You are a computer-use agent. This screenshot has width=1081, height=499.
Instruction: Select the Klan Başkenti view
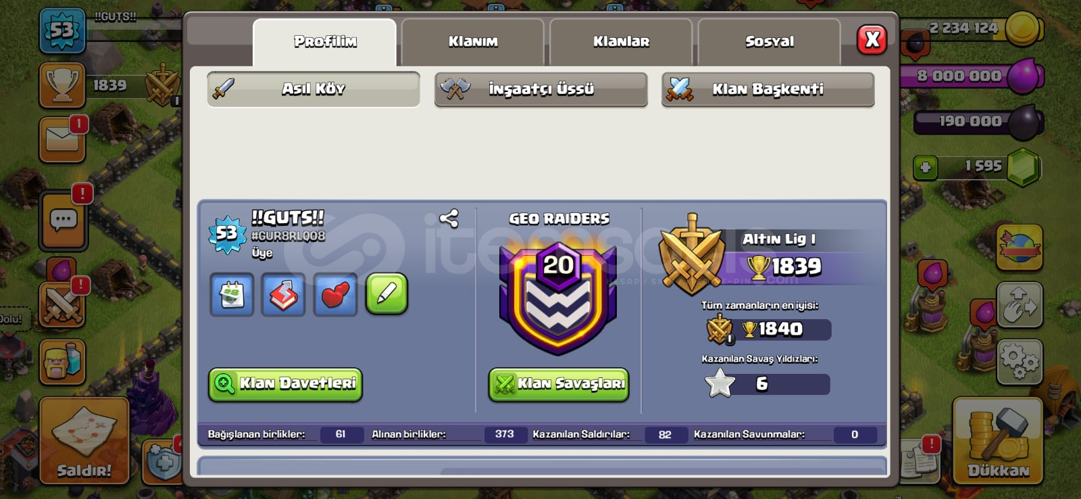pos(768,89)
